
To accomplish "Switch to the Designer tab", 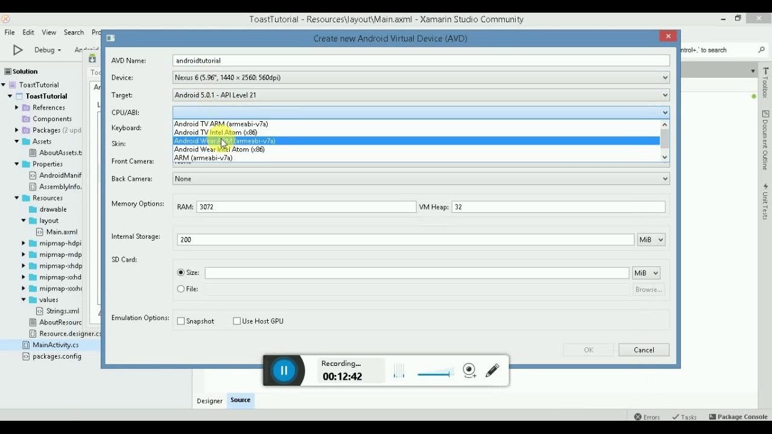I will [x=209, y=401].
